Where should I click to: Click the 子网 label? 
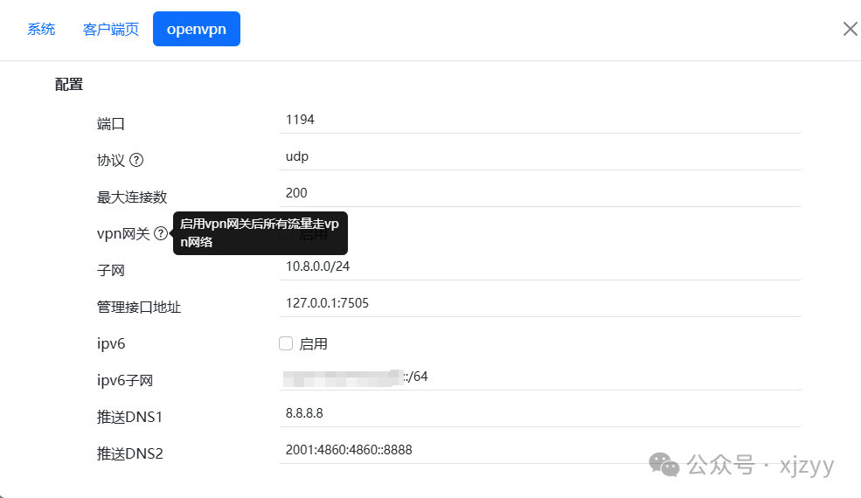(x=111, y=270)
